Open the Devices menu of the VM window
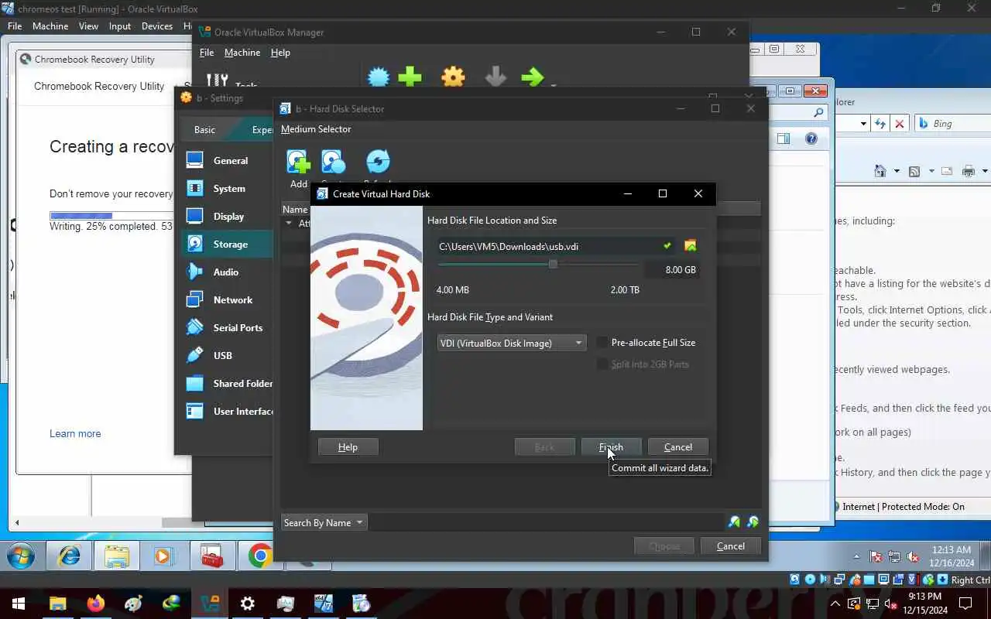Image resolution: width=991 pixels, height=619 pixels. pyautogui.click(x=157, y=26)
